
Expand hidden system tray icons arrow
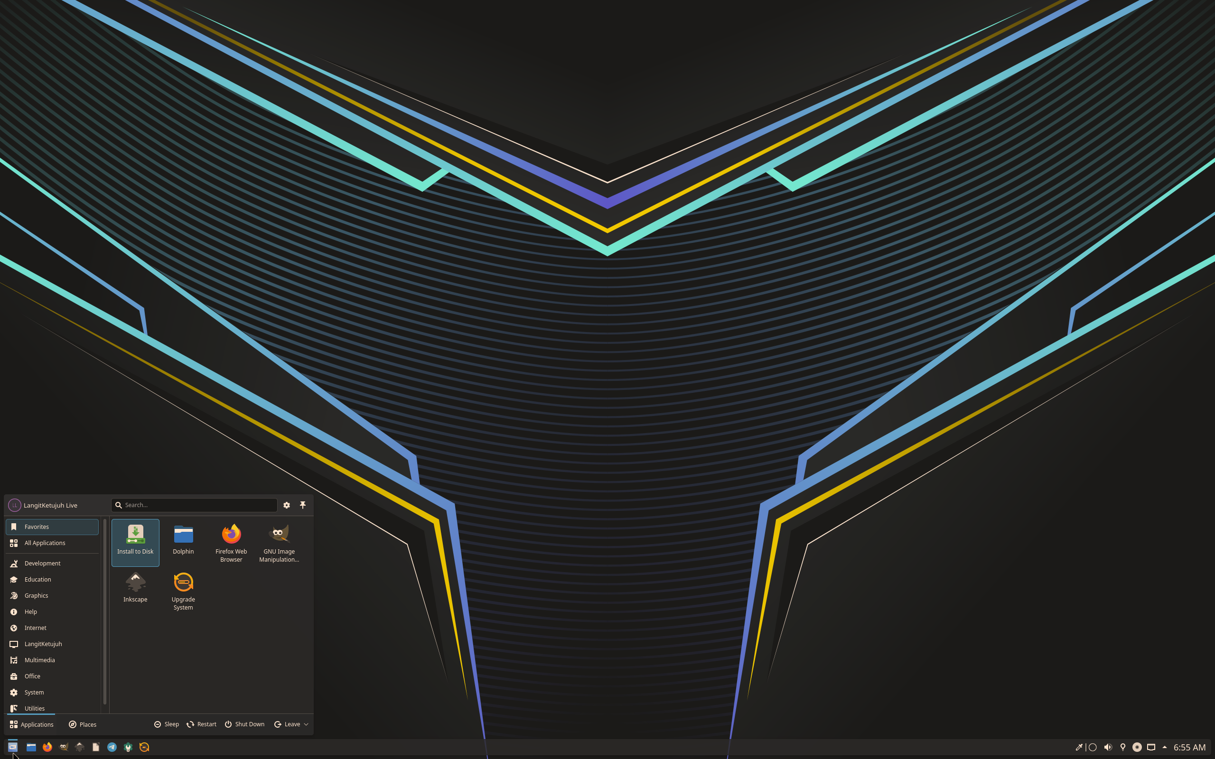point(1165,747)
